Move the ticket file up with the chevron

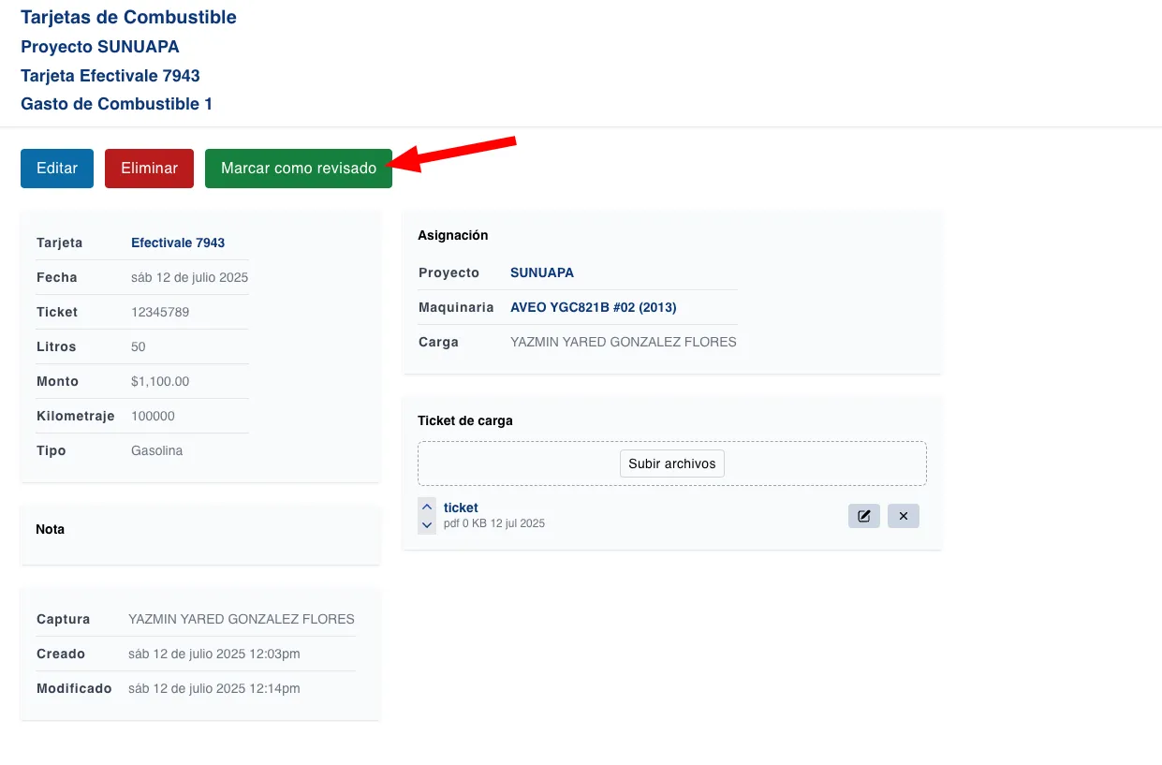click(427, 508)
